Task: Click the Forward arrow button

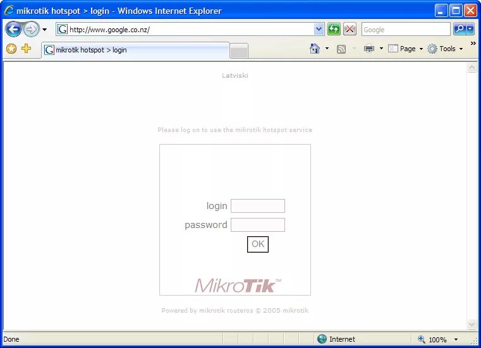Action: [32, 30]
